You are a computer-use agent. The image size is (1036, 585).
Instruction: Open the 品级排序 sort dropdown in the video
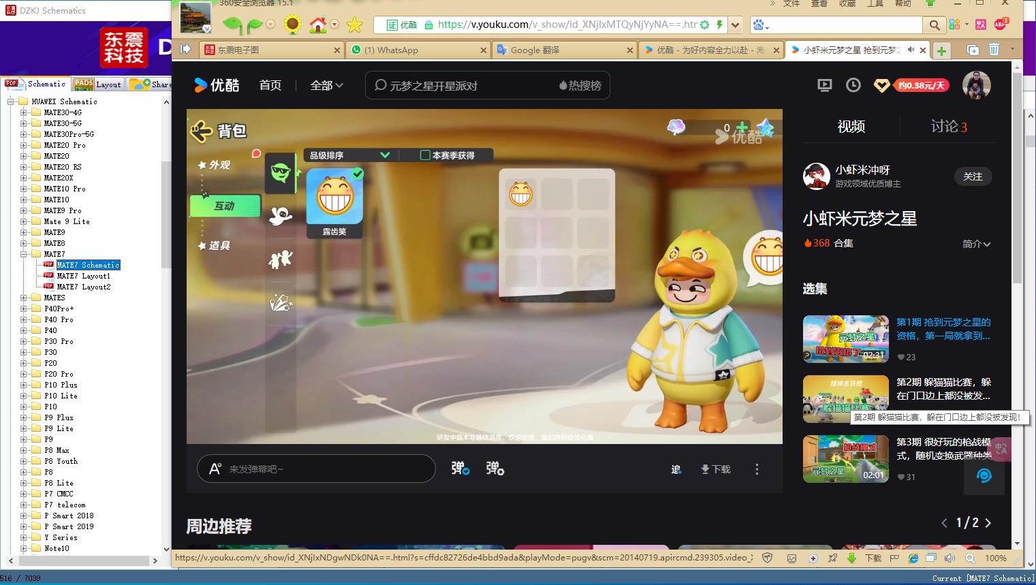pos(349,155)
